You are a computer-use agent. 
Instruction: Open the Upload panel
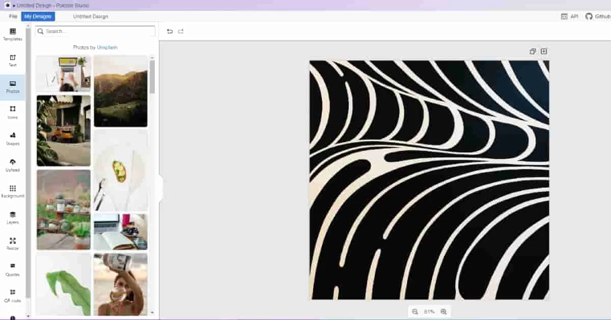(x=13, y=166)
